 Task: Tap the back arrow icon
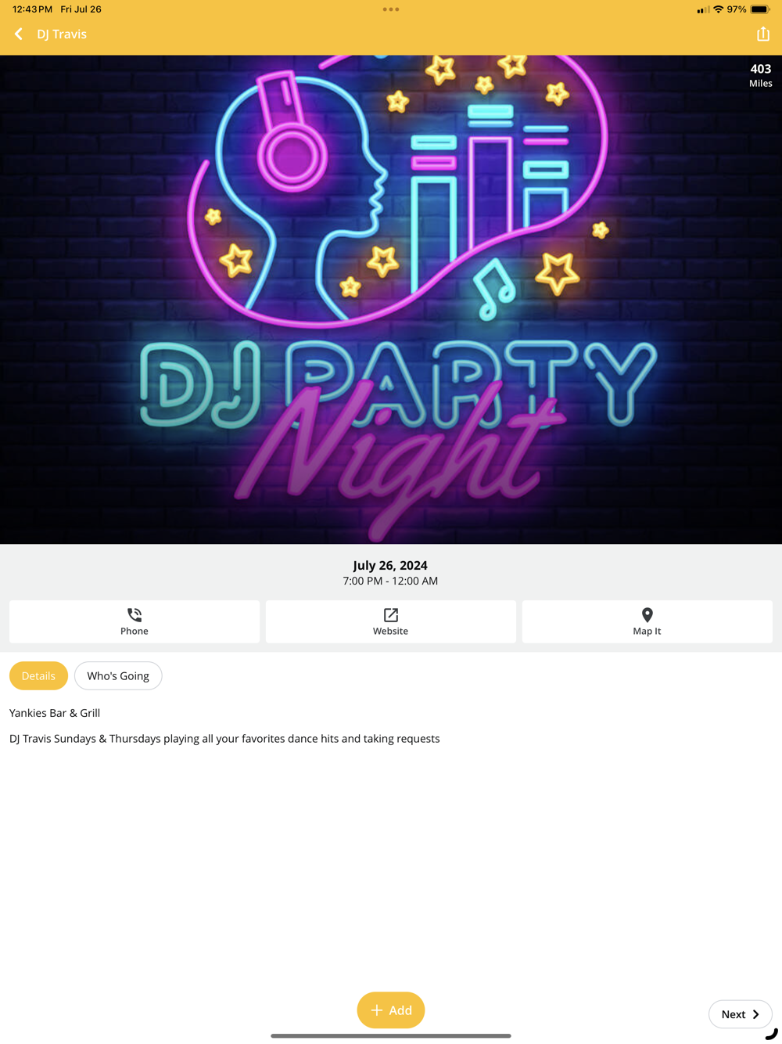point(19,34)
